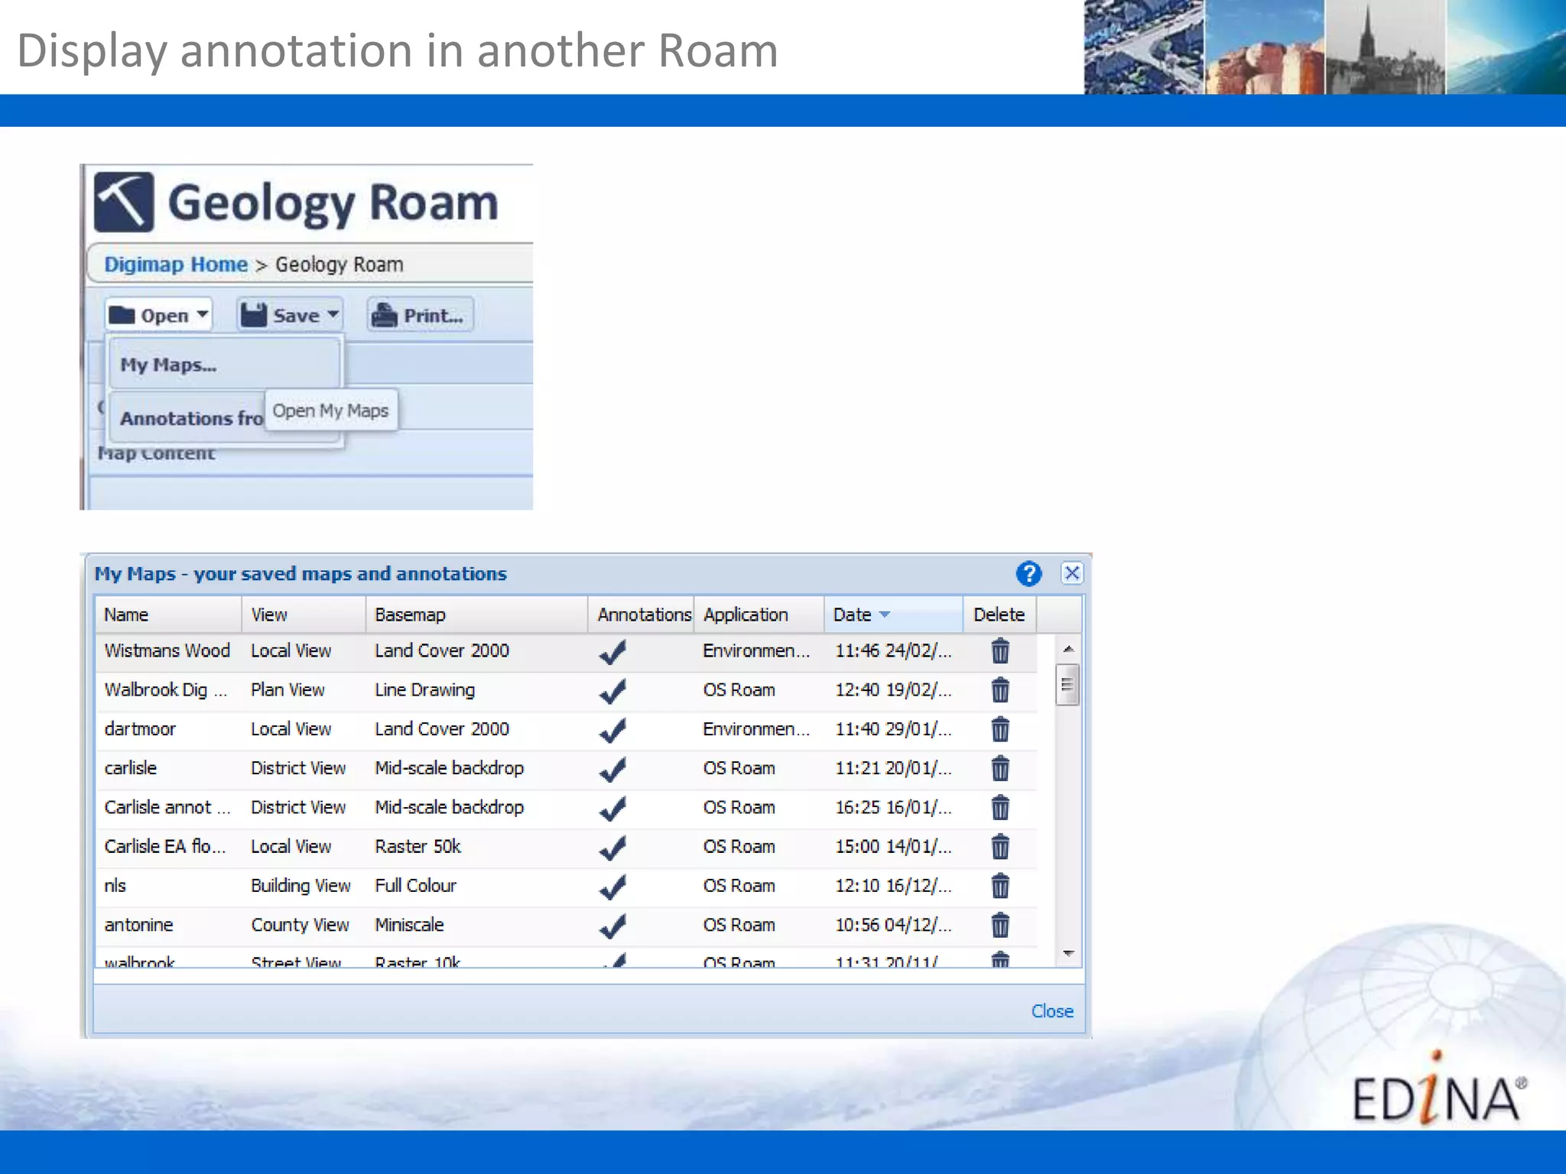The width and height of the screenshot is (1566, 1174).
Task: Delete the nls map via trash icon
Action: [x=1000, y=886]
